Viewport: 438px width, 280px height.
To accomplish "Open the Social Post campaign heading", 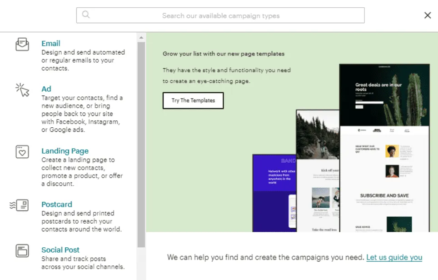I will tap(60, 250).
